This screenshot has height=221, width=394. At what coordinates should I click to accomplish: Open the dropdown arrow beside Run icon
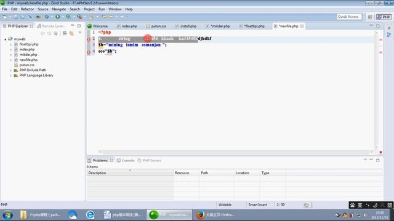pyautogui.click(x=63, y=17)
